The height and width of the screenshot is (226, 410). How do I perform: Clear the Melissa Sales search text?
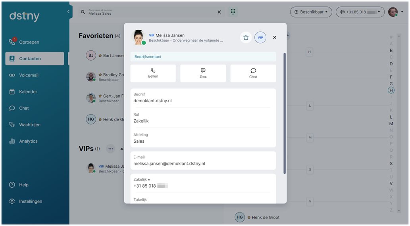(x=219, y=12)
